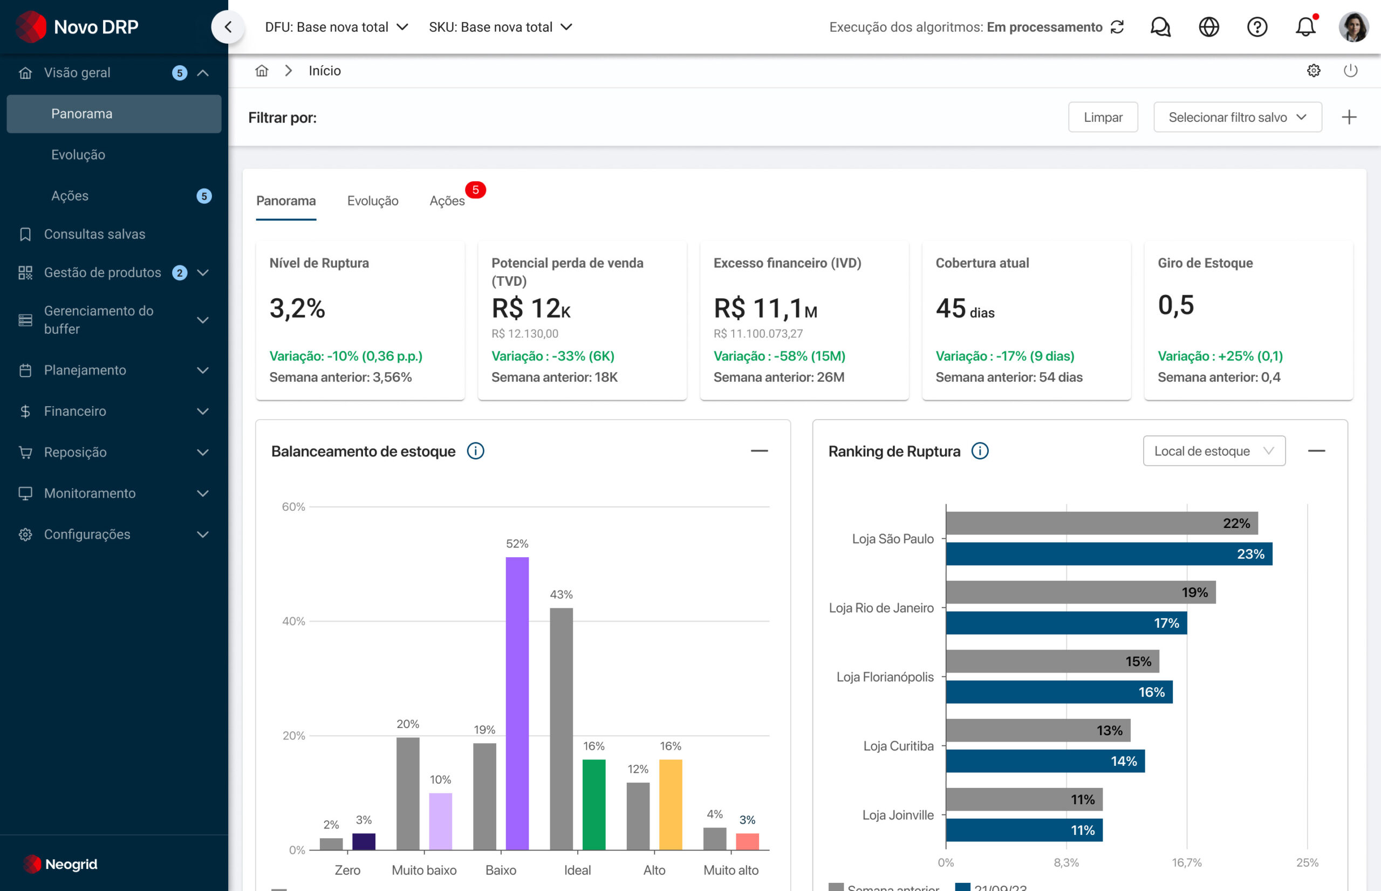Open Selecionar filtro salvo dropdown
The width and height of the screenshot is (1381, 891).
(x=1238, y=117)
